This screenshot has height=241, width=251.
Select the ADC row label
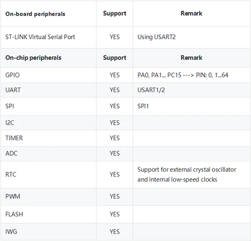tap(11, 153)
